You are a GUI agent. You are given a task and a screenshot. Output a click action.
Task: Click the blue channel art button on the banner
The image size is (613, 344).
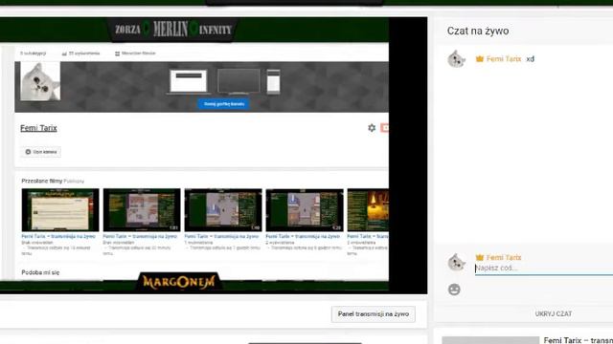[x=223, y=104]
